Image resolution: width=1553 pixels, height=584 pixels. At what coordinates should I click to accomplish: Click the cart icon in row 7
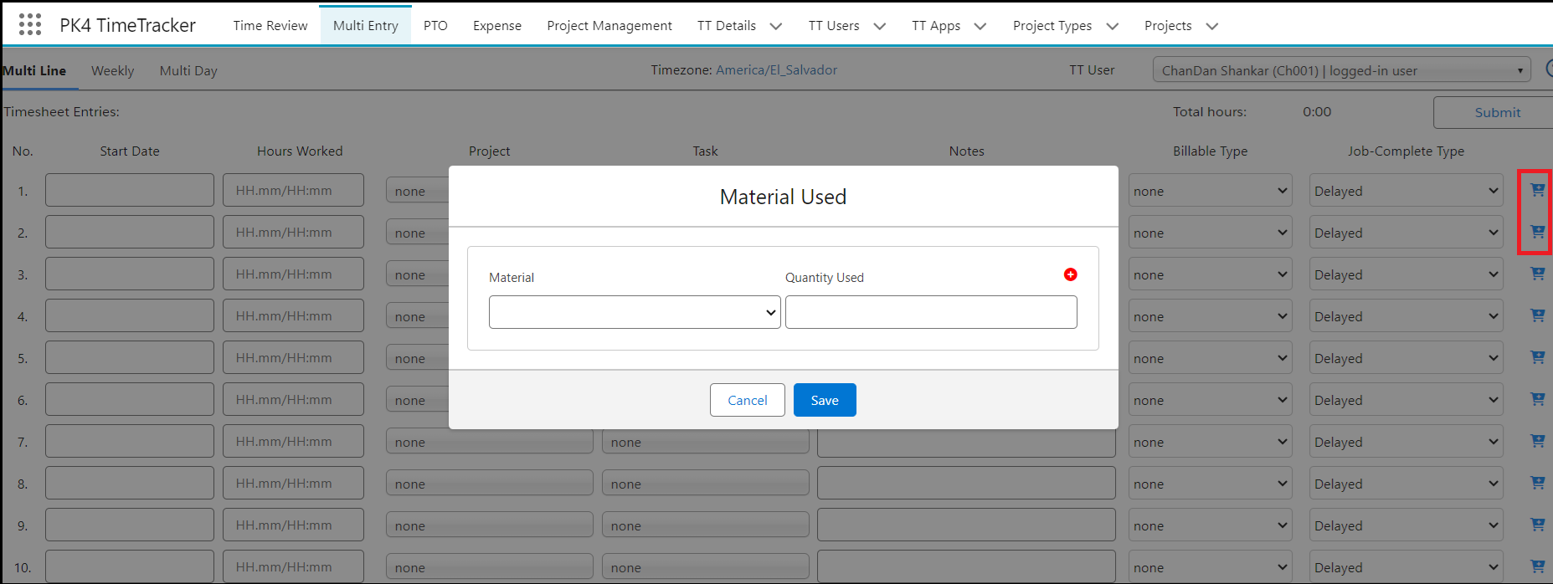click(1537, 441)
